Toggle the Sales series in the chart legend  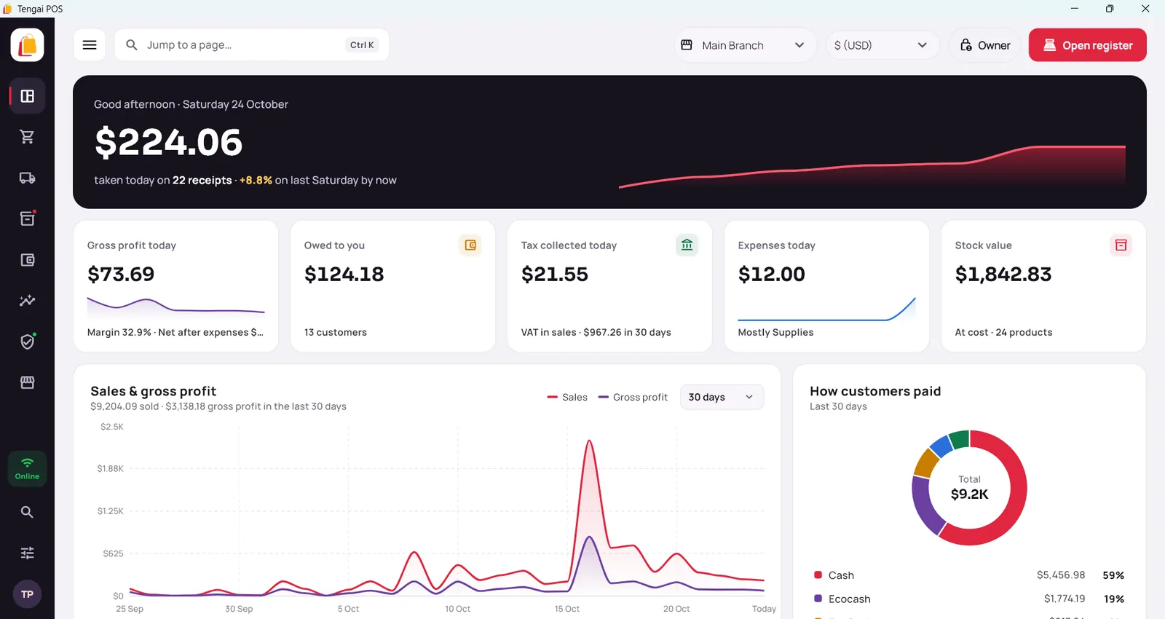click(567, 397)
